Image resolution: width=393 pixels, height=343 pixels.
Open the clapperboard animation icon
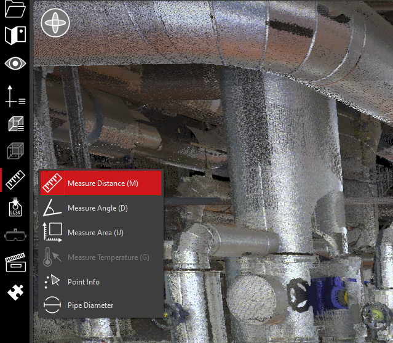[15, 263]
